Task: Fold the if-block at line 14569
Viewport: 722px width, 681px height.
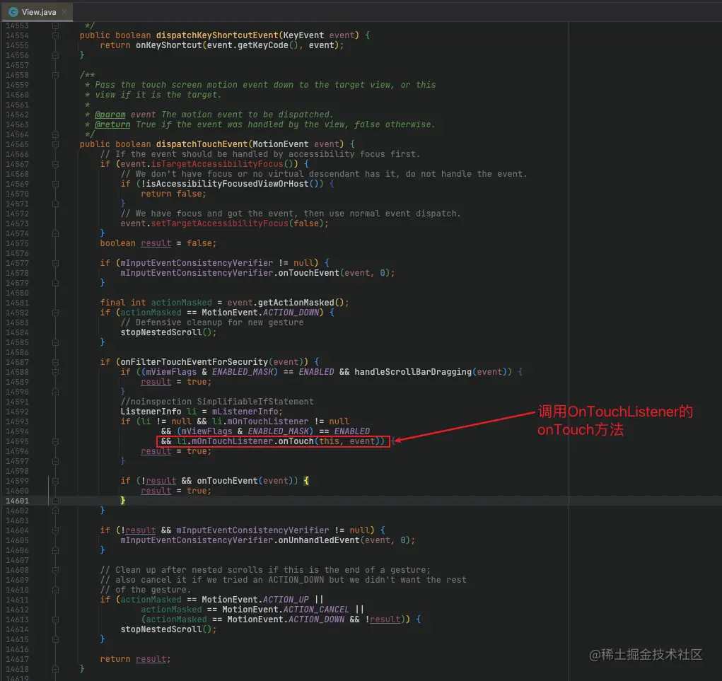Action: pyautogui.click(x=55, y=184)
